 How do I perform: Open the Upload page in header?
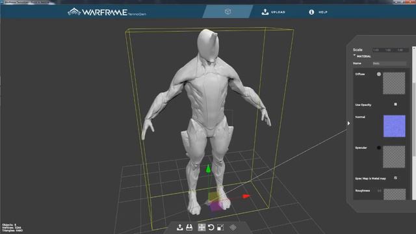point(273,12)
